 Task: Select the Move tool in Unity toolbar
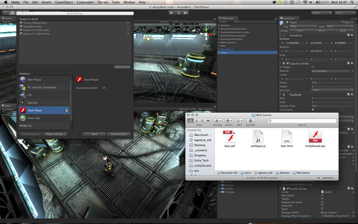[12, 13]
